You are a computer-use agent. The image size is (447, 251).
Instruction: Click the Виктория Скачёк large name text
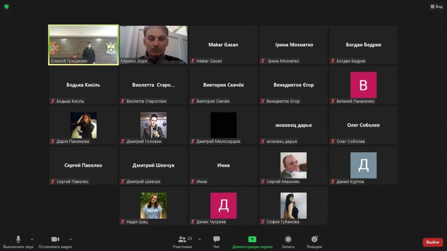click(223, 85)
